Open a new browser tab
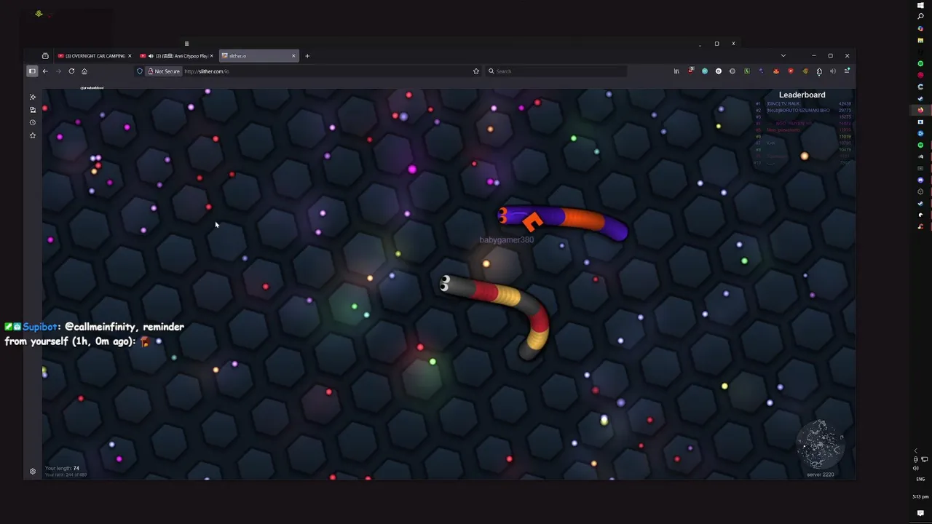This screenshot has width=932, height=524. point(307,56)
